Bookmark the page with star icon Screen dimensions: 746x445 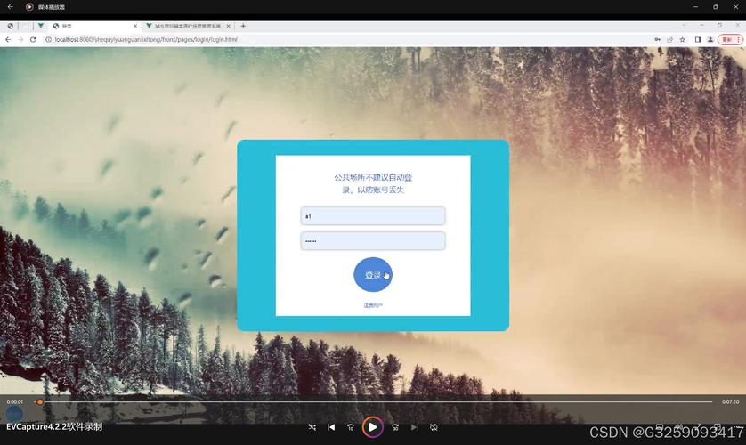683,39
